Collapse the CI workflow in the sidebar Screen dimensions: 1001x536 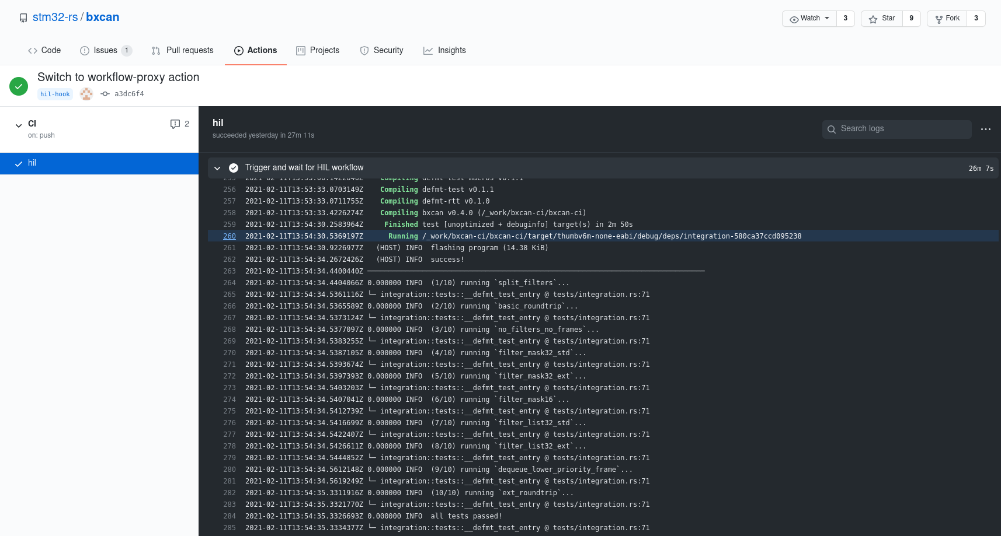pyautogui.click(x=18, y=124)
